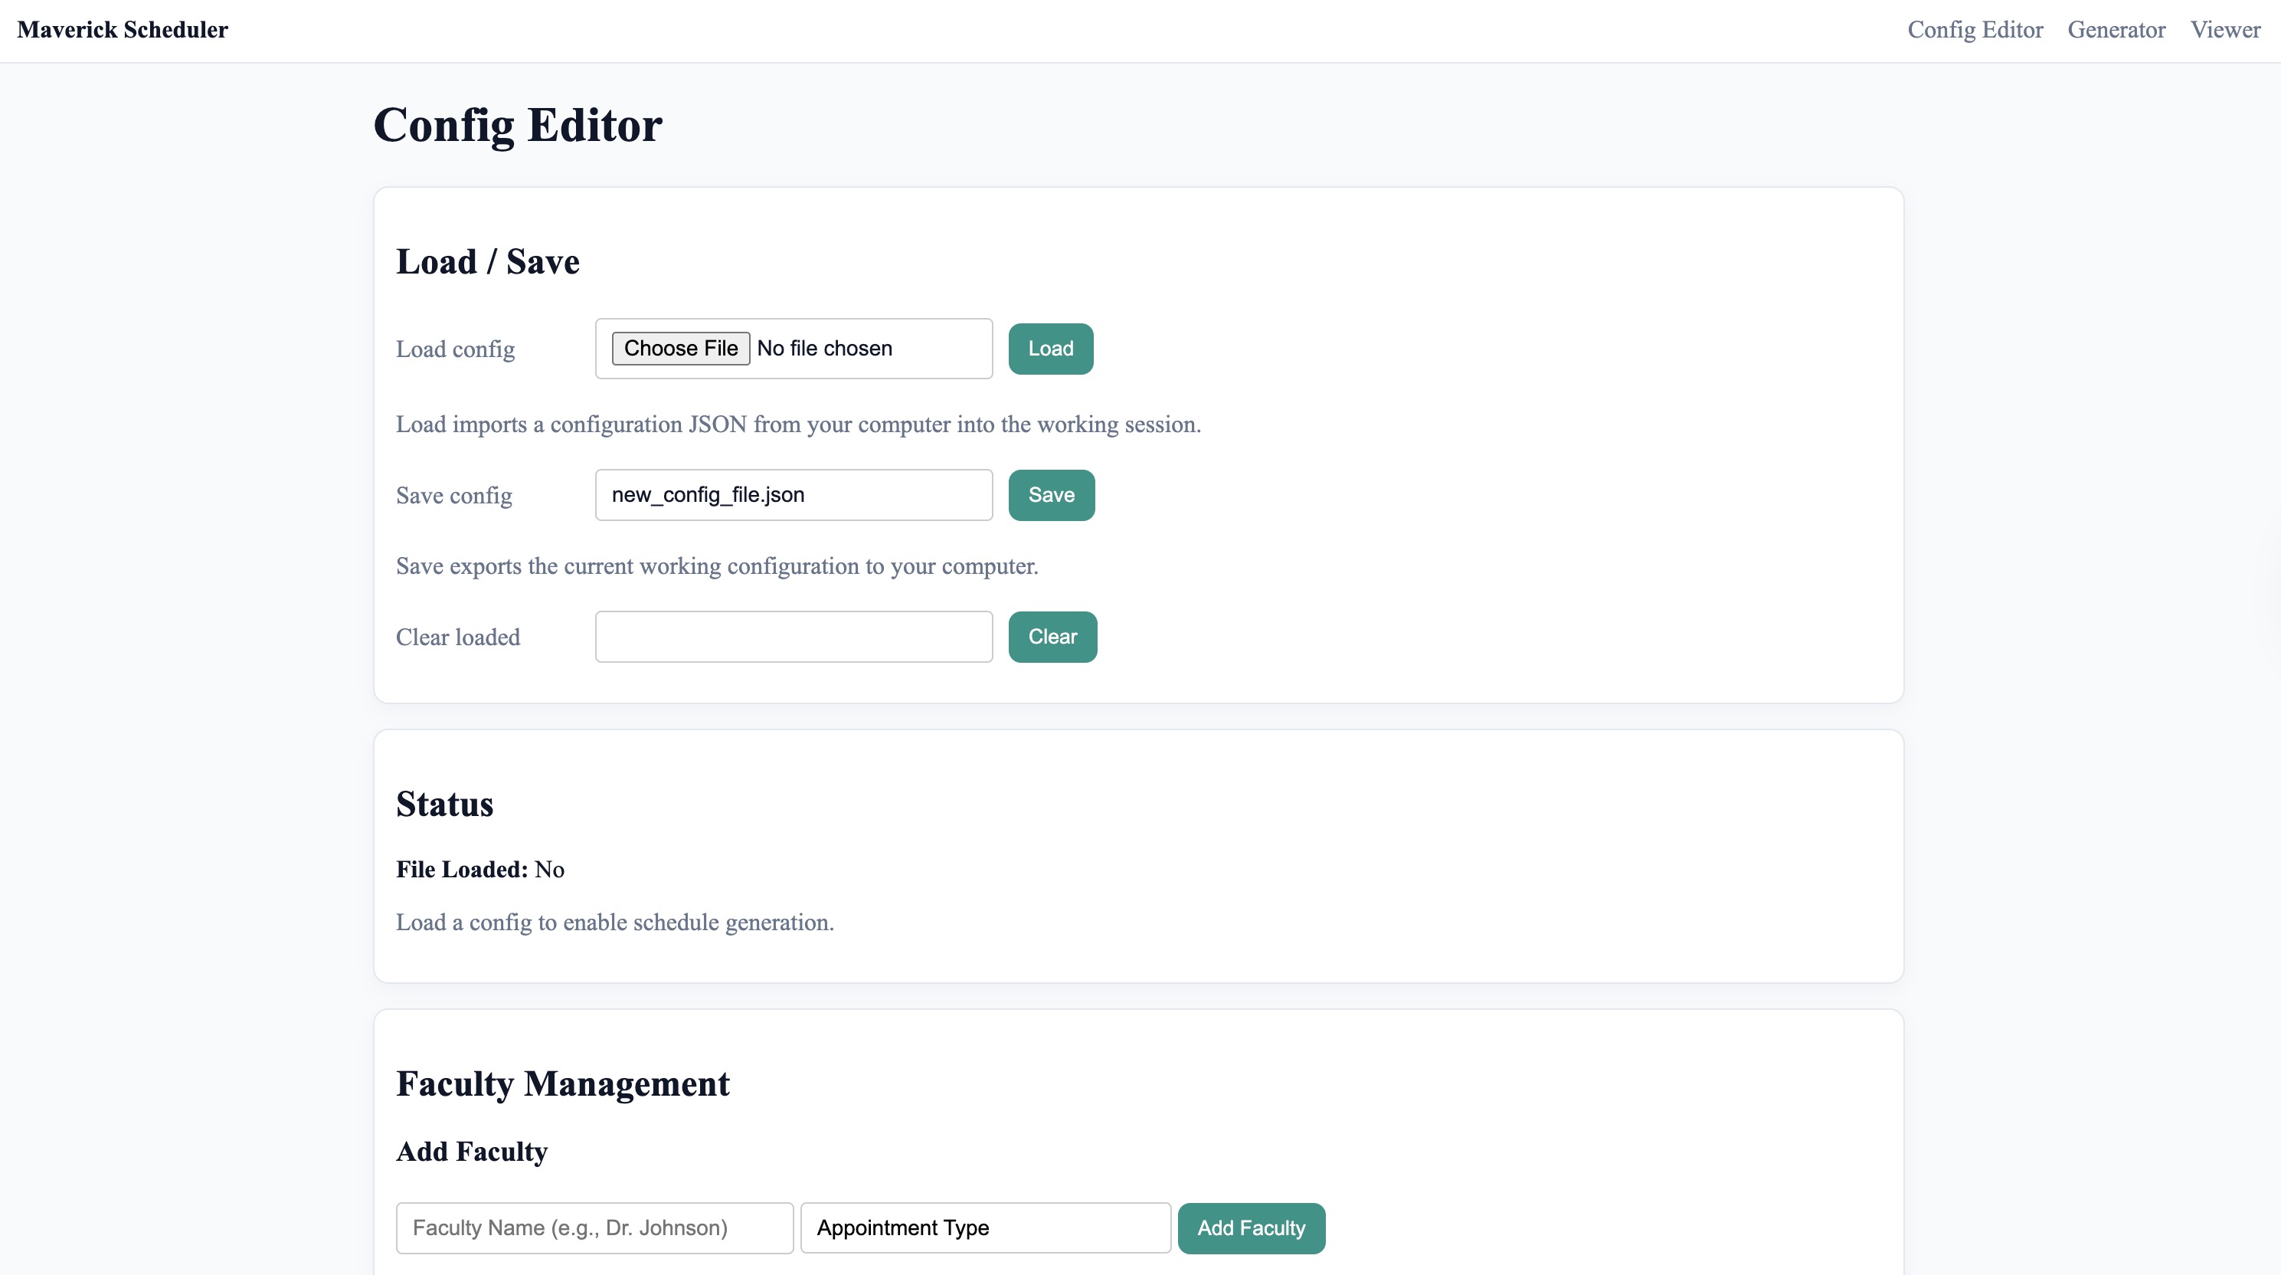This screenshot has height=1275, width=2281.
Task: Click the Faculty Management heading
Action: (563, 1083)
